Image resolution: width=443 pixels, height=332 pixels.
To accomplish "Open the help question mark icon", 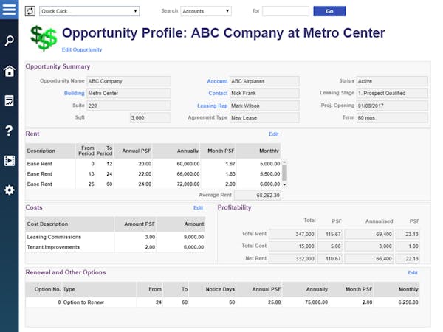I will tap(9, 131).
